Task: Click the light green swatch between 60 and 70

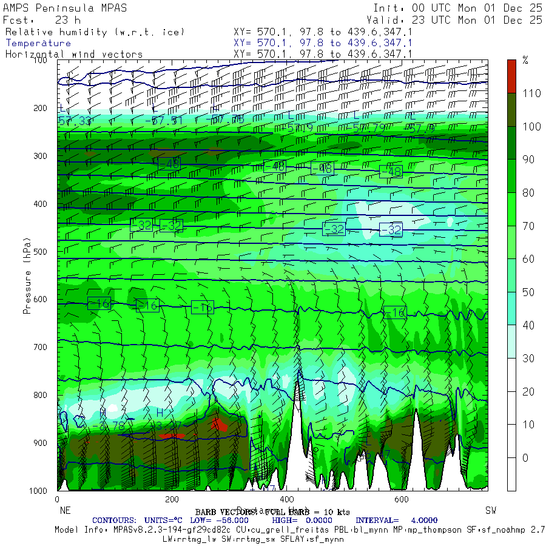Action: pyautogui.click(x=511, y=242)
